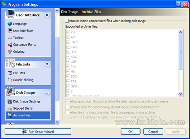Click the archive list scrollbar thumb
The height and width of the screenshot is (139, 190).
click(x=181, y=52)
